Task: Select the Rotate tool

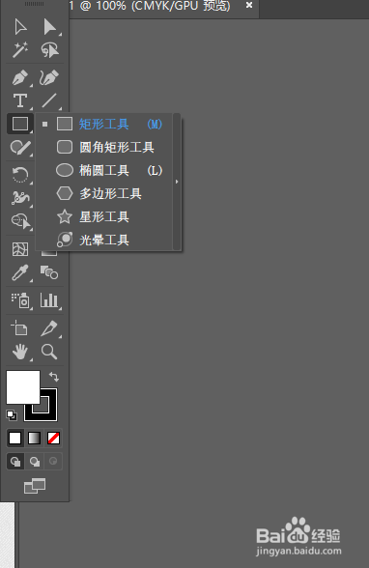Action: (x=20, y=175)
